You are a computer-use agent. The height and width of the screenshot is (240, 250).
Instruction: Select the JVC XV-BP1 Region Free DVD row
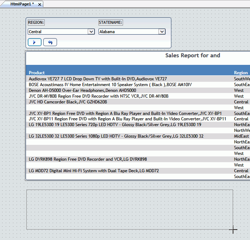tap(138, 114)
